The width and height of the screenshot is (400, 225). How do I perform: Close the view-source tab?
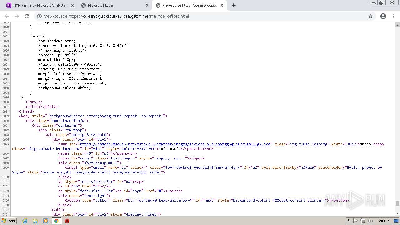click(x=222, y=5)
